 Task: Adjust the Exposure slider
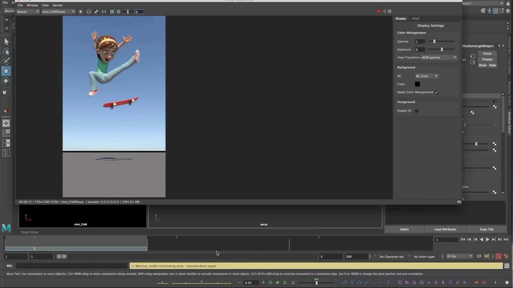point(441,49)
